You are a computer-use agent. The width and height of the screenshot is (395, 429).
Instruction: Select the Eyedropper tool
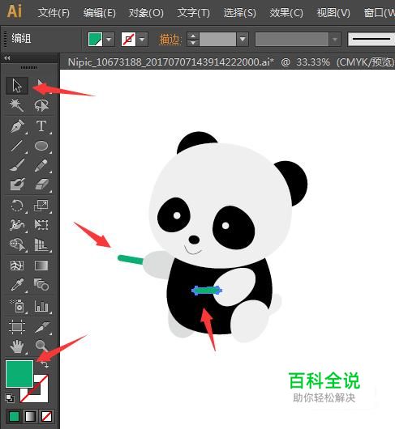pyautogui.click(x=17, y=285)
